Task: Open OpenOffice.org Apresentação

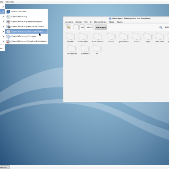Action: [26, 22]
